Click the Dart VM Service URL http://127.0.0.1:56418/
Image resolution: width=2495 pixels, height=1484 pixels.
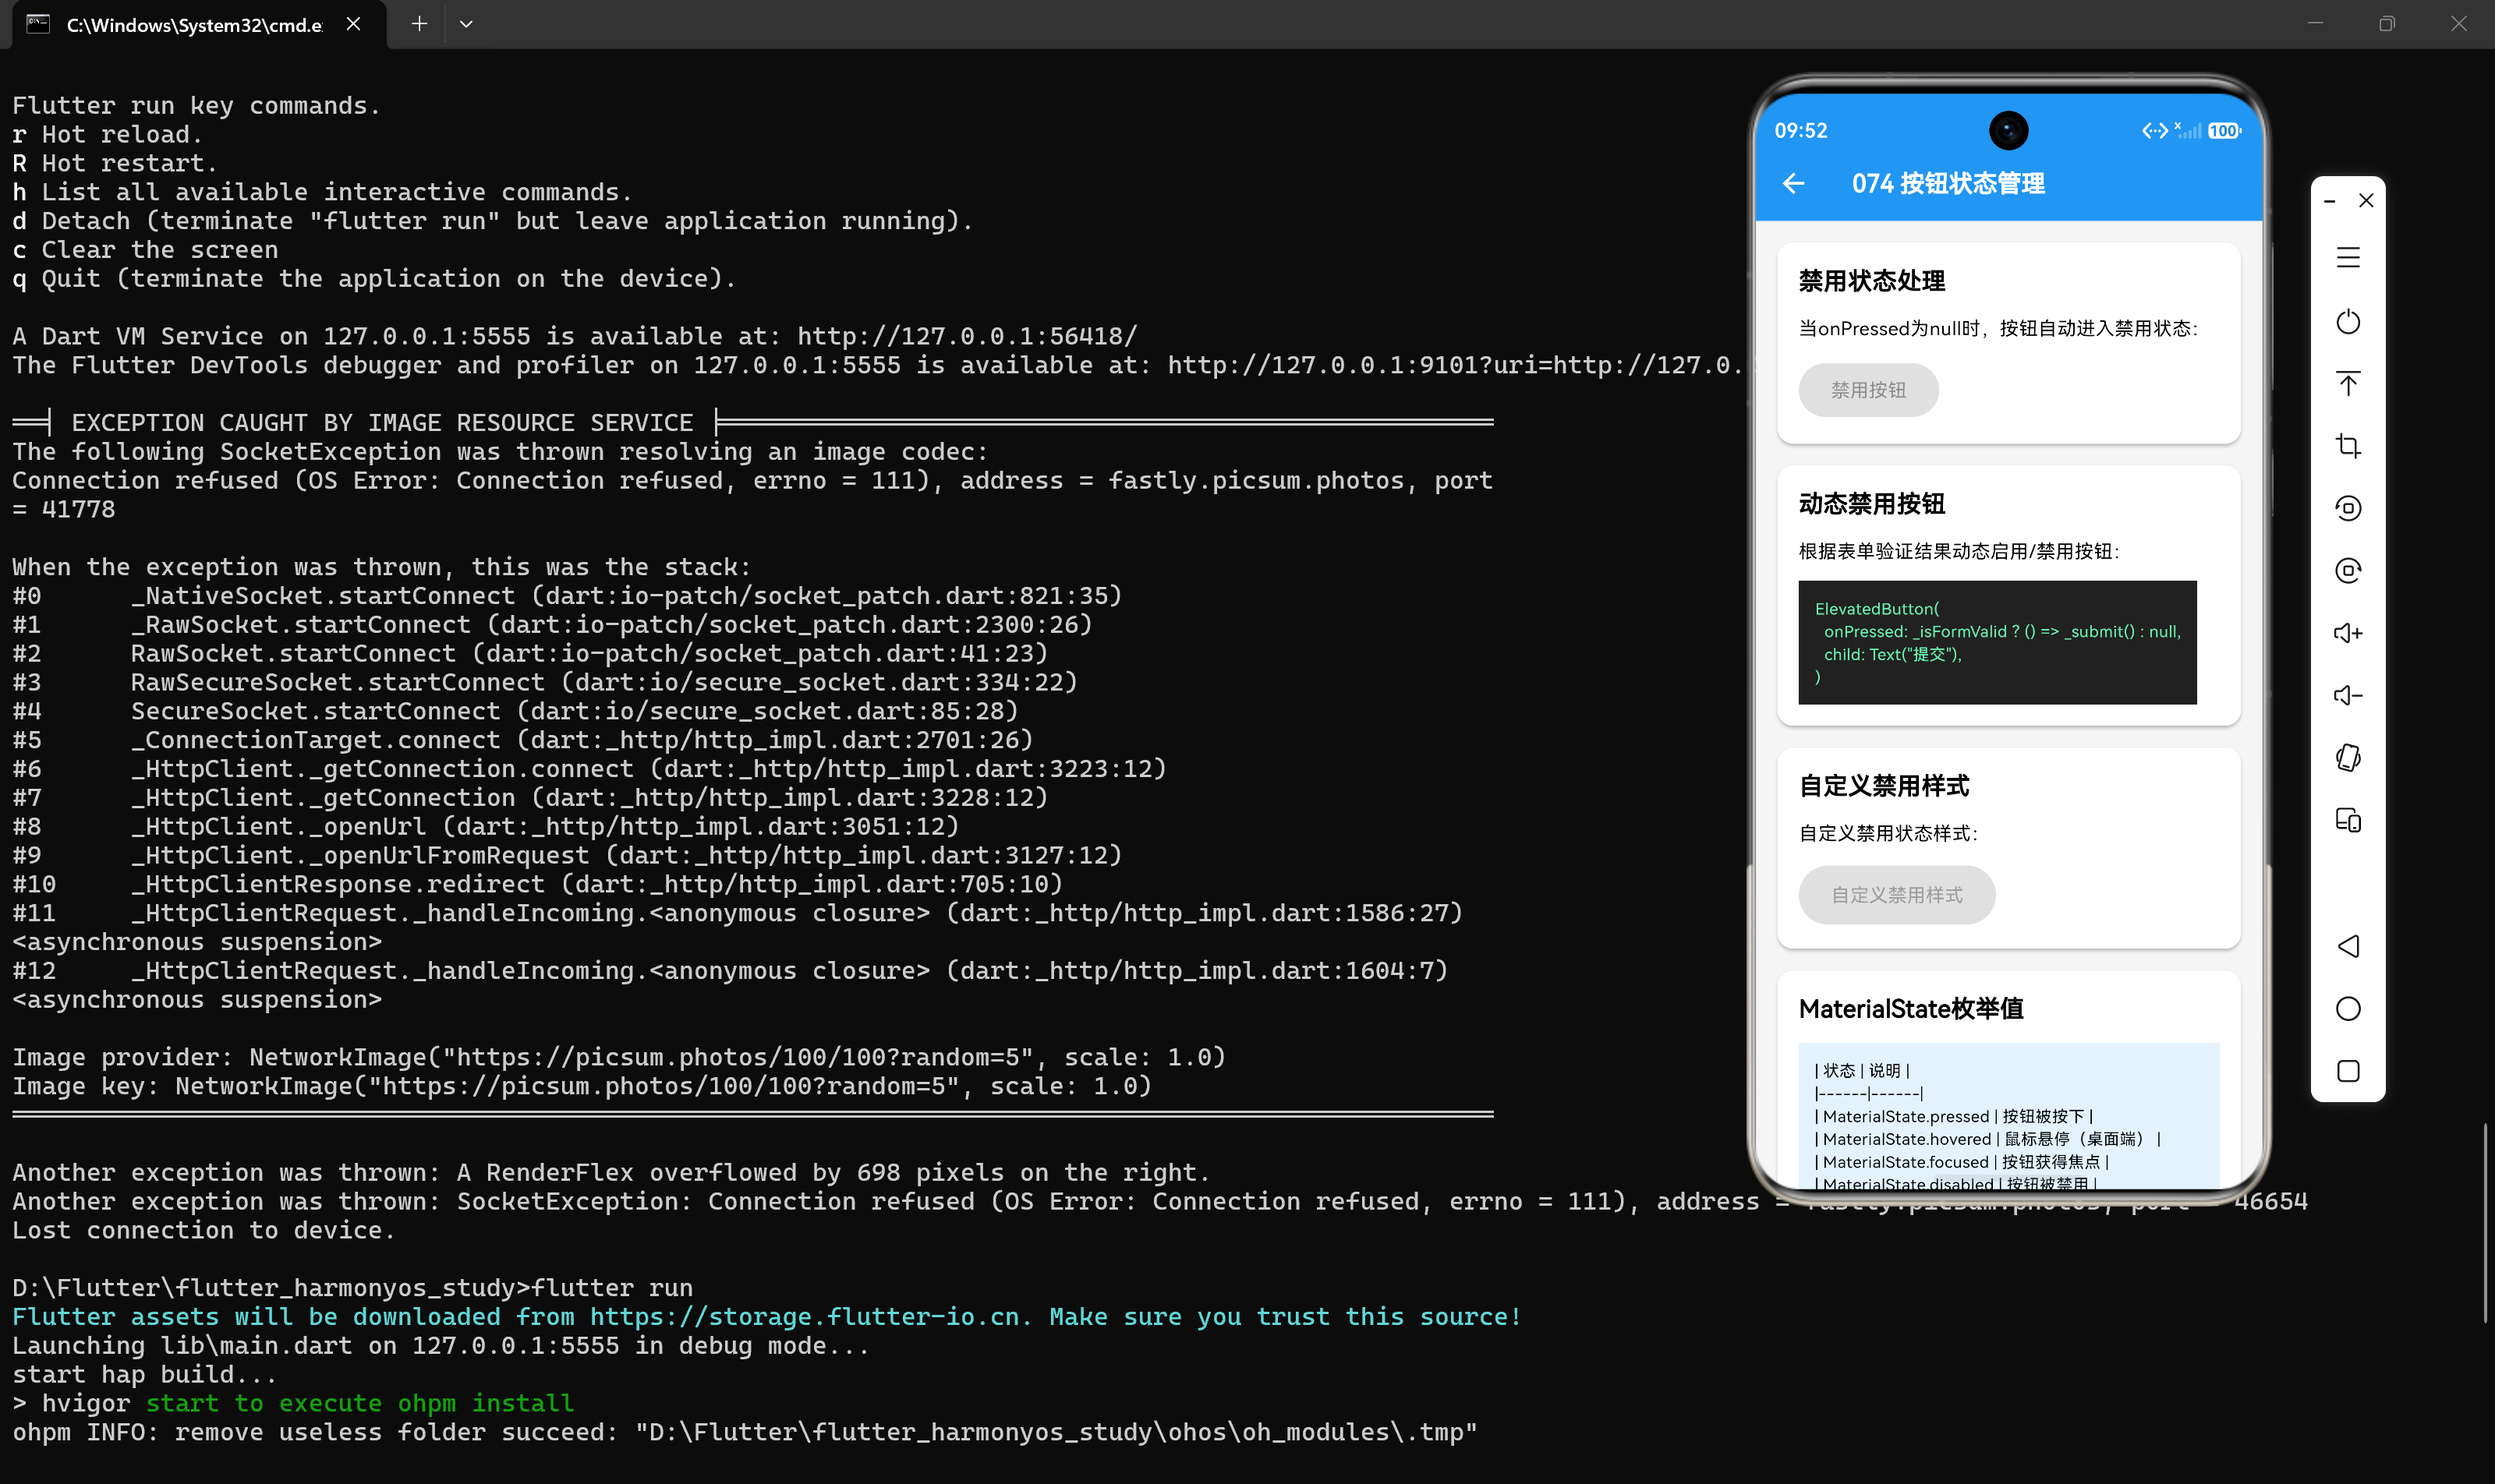[x=968, y=336]
